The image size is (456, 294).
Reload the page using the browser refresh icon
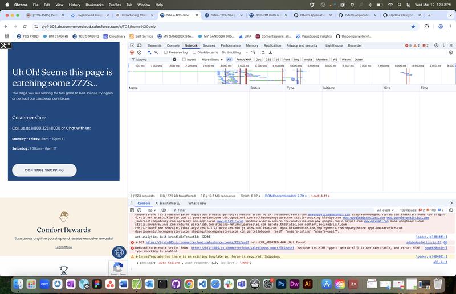pyautogui.click(x=25, y=27)
